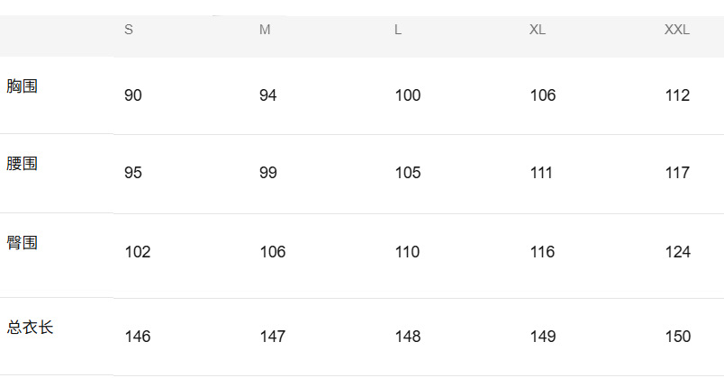Click the XXL size column header

click(677, 30)
